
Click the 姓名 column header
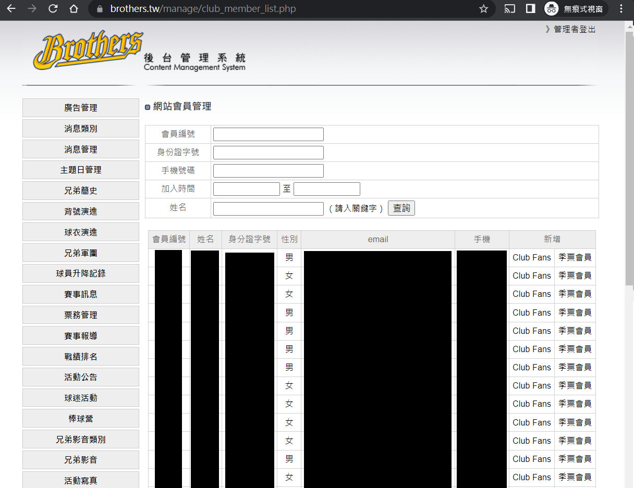(x=206, y=240)
